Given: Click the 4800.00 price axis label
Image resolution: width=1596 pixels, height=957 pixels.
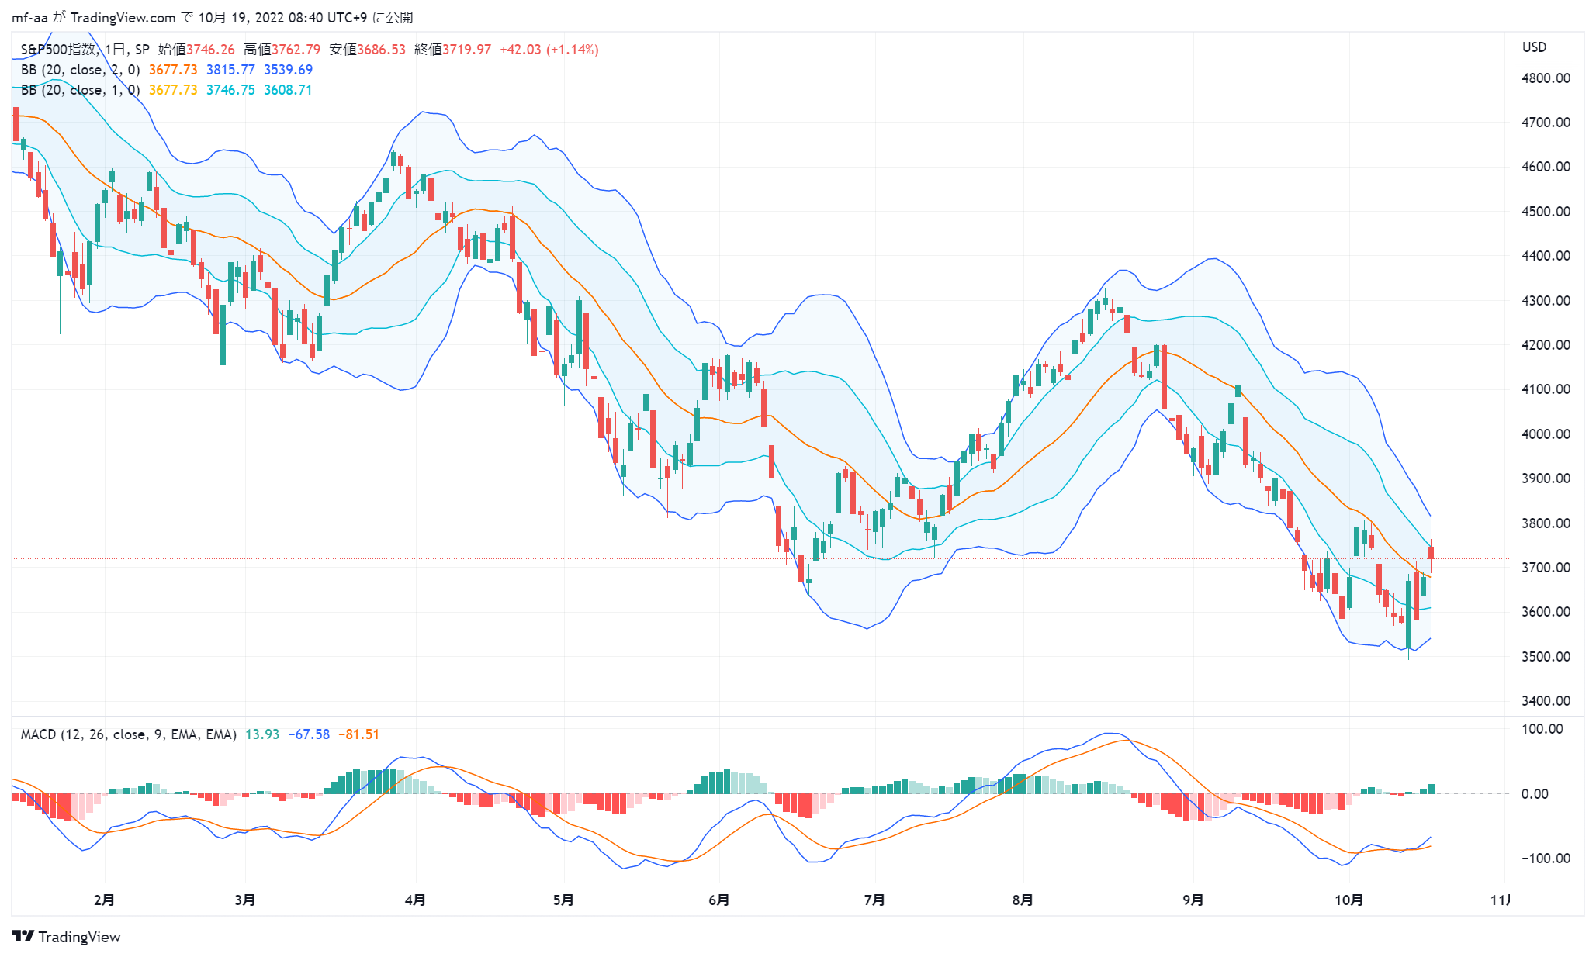Looking at the screenshot, I should (x=1546, y=78).
